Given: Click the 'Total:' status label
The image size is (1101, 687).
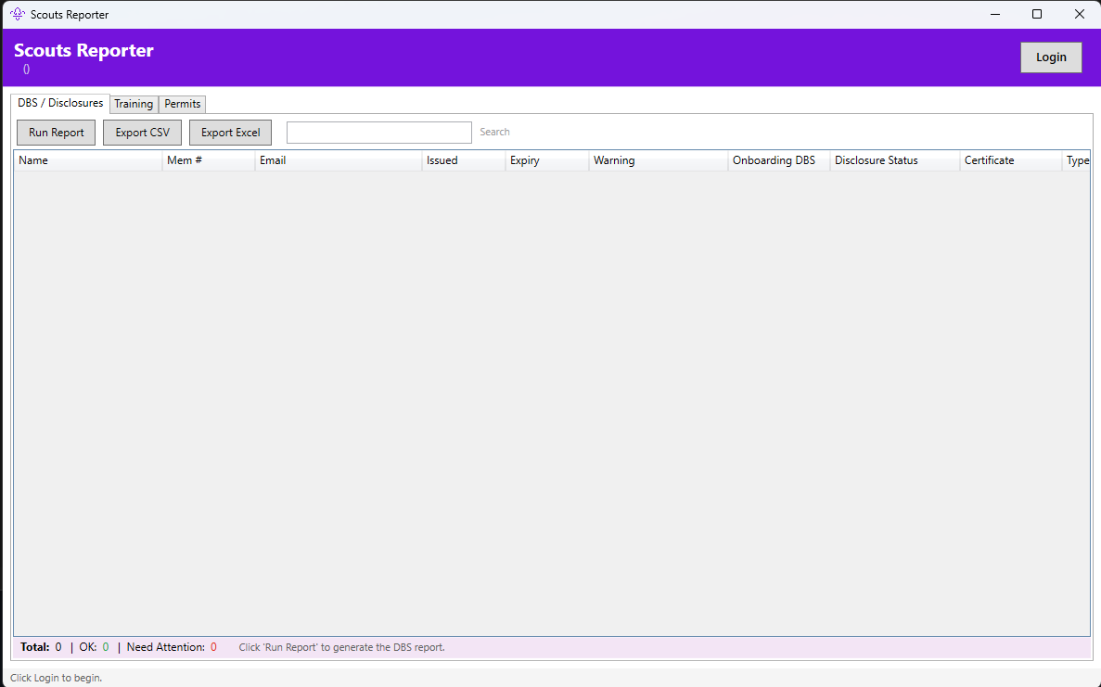Looking at the screenshot, I should tap(35, 647).
